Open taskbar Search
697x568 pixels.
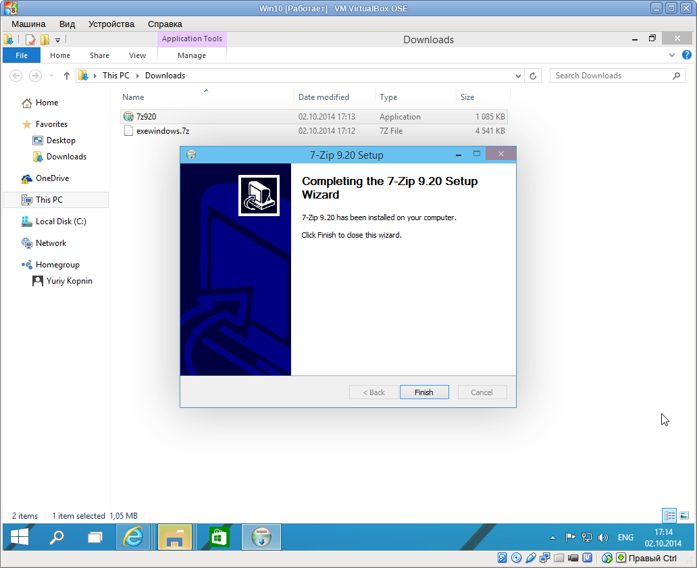click(x=57, y=537)
